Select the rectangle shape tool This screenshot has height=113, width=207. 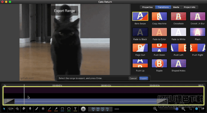[x=62, y=109]
